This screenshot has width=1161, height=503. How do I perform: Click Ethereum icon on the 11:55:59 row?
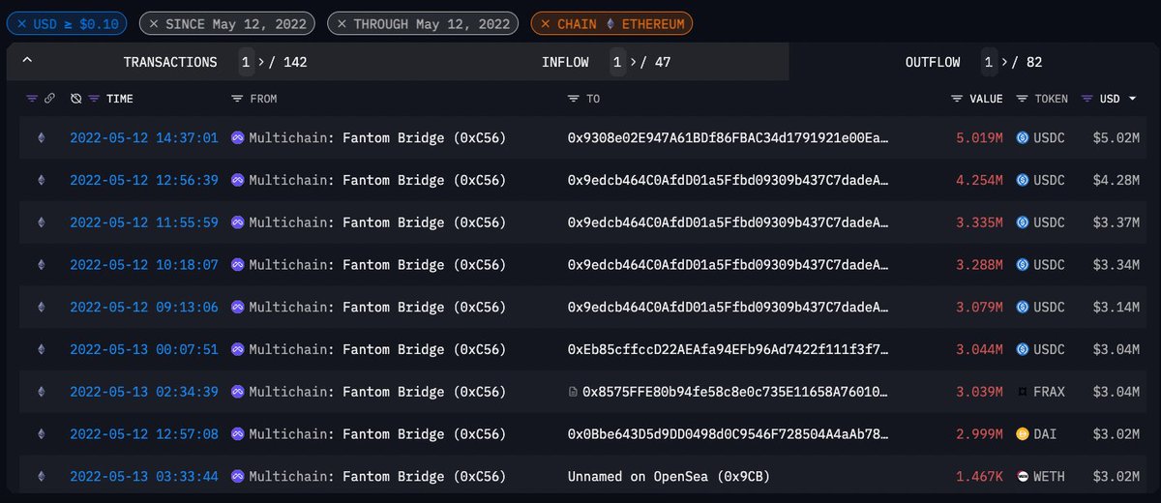[x=41, y=222]
